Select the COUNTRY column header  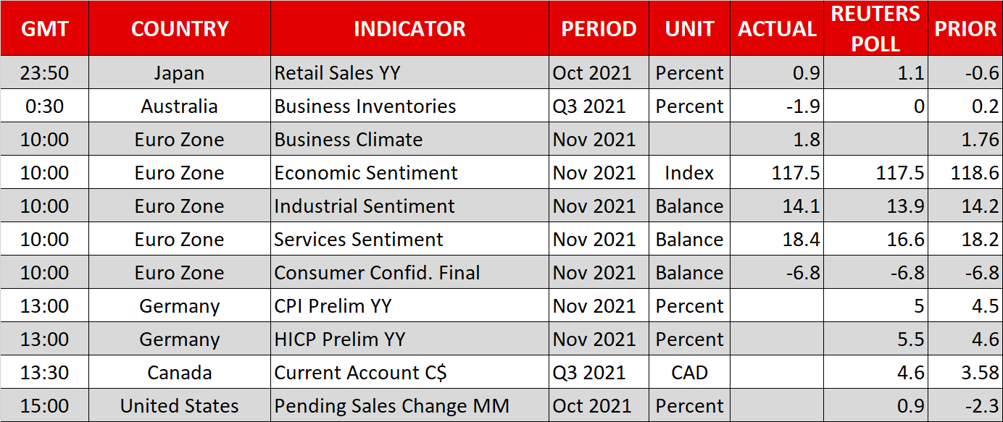click(180, 29)
